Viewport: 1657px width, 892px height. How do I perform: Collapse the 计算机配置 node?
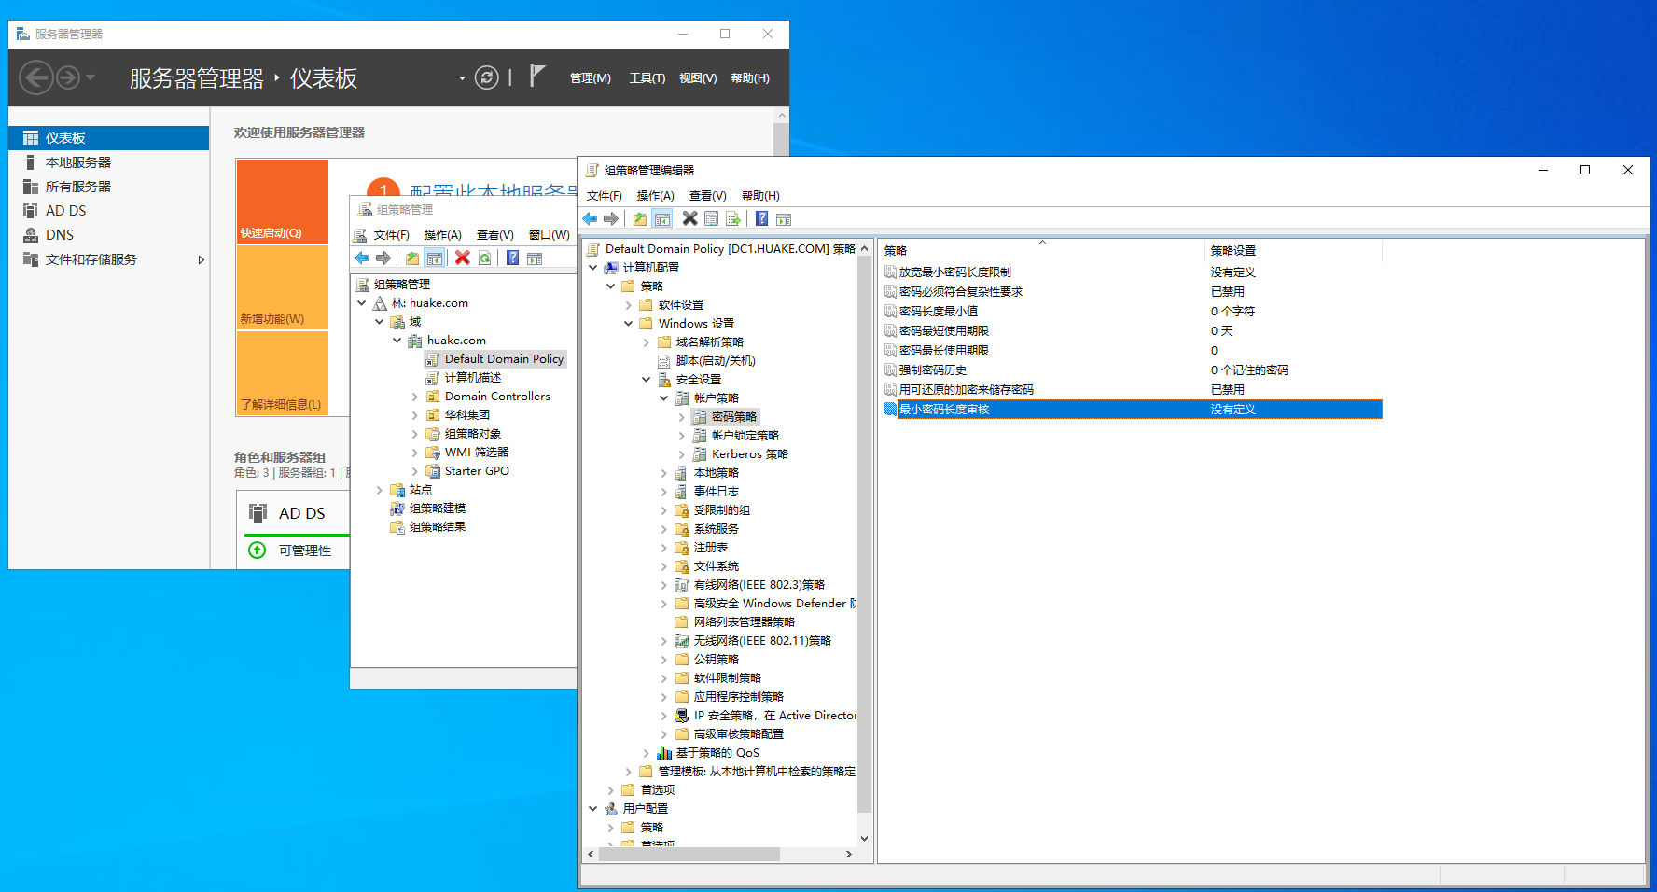tap(593, 268)
